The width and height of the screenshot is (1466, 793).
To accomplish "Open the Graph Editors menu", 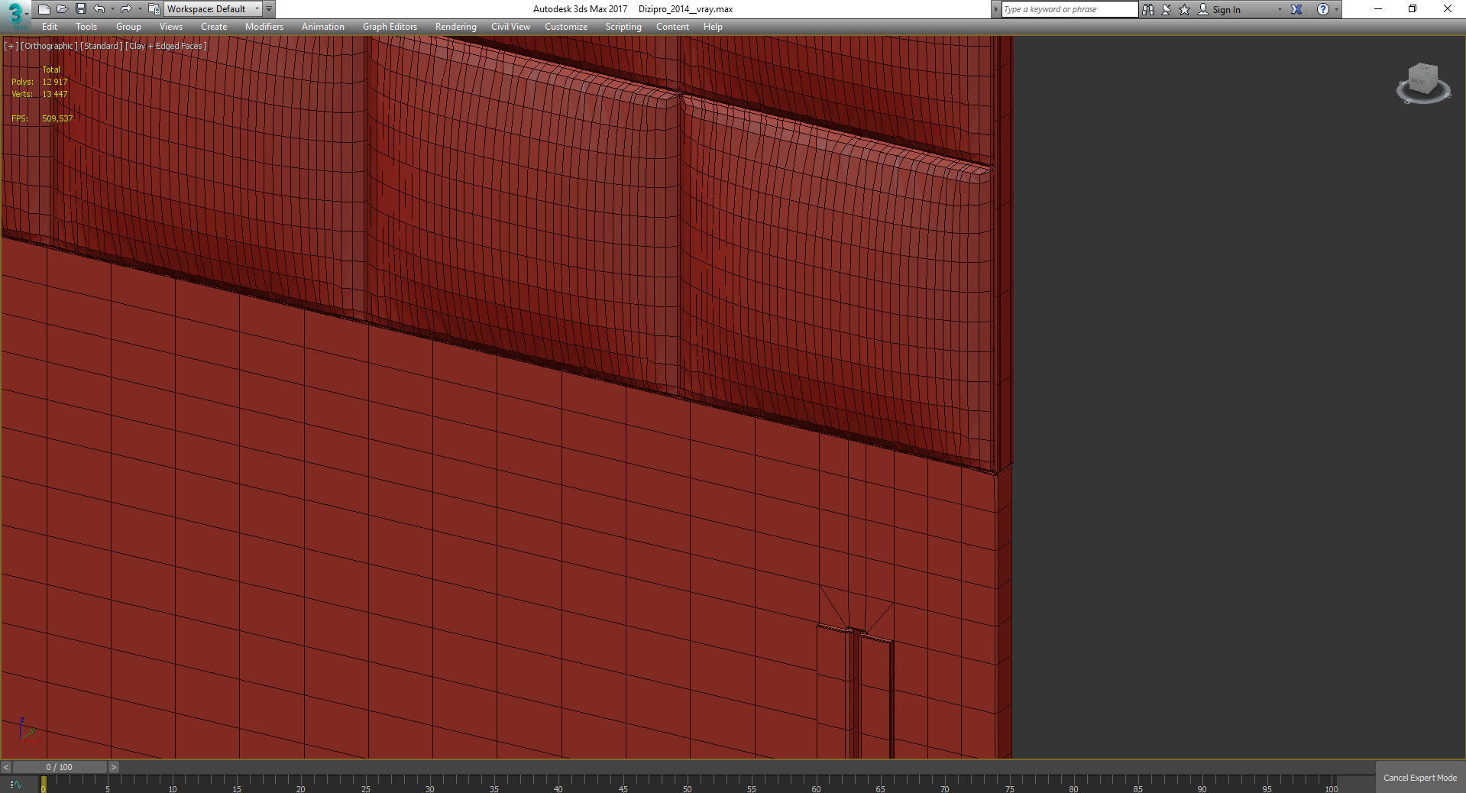I will 390,27.
